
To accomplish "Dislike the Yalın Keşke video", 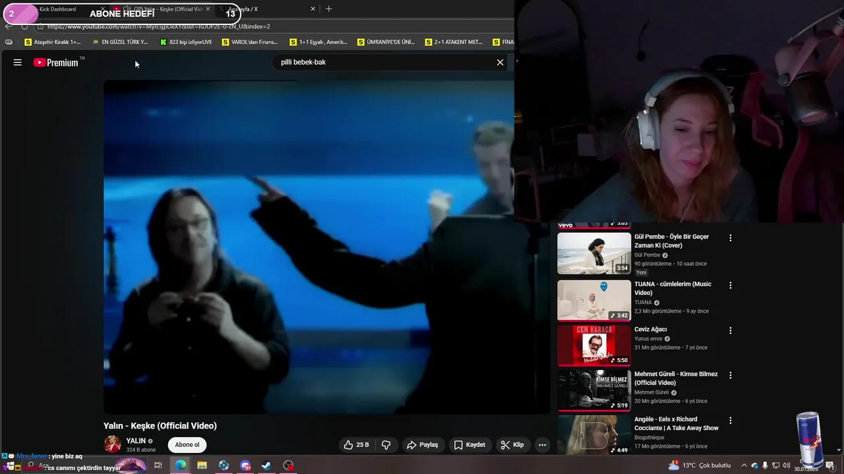I will [386, 445].
